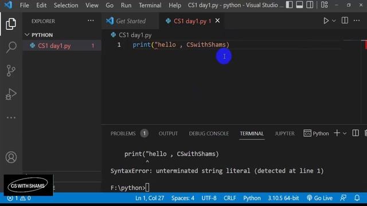Open notifications bell in status bar
The height and width of the screenshot is (206, 367).
click(x=357, y=199)
